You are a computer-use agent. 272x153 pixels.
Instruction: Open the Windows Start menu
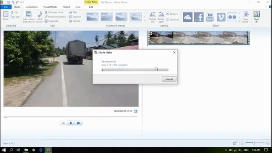(x=4, y=150)
